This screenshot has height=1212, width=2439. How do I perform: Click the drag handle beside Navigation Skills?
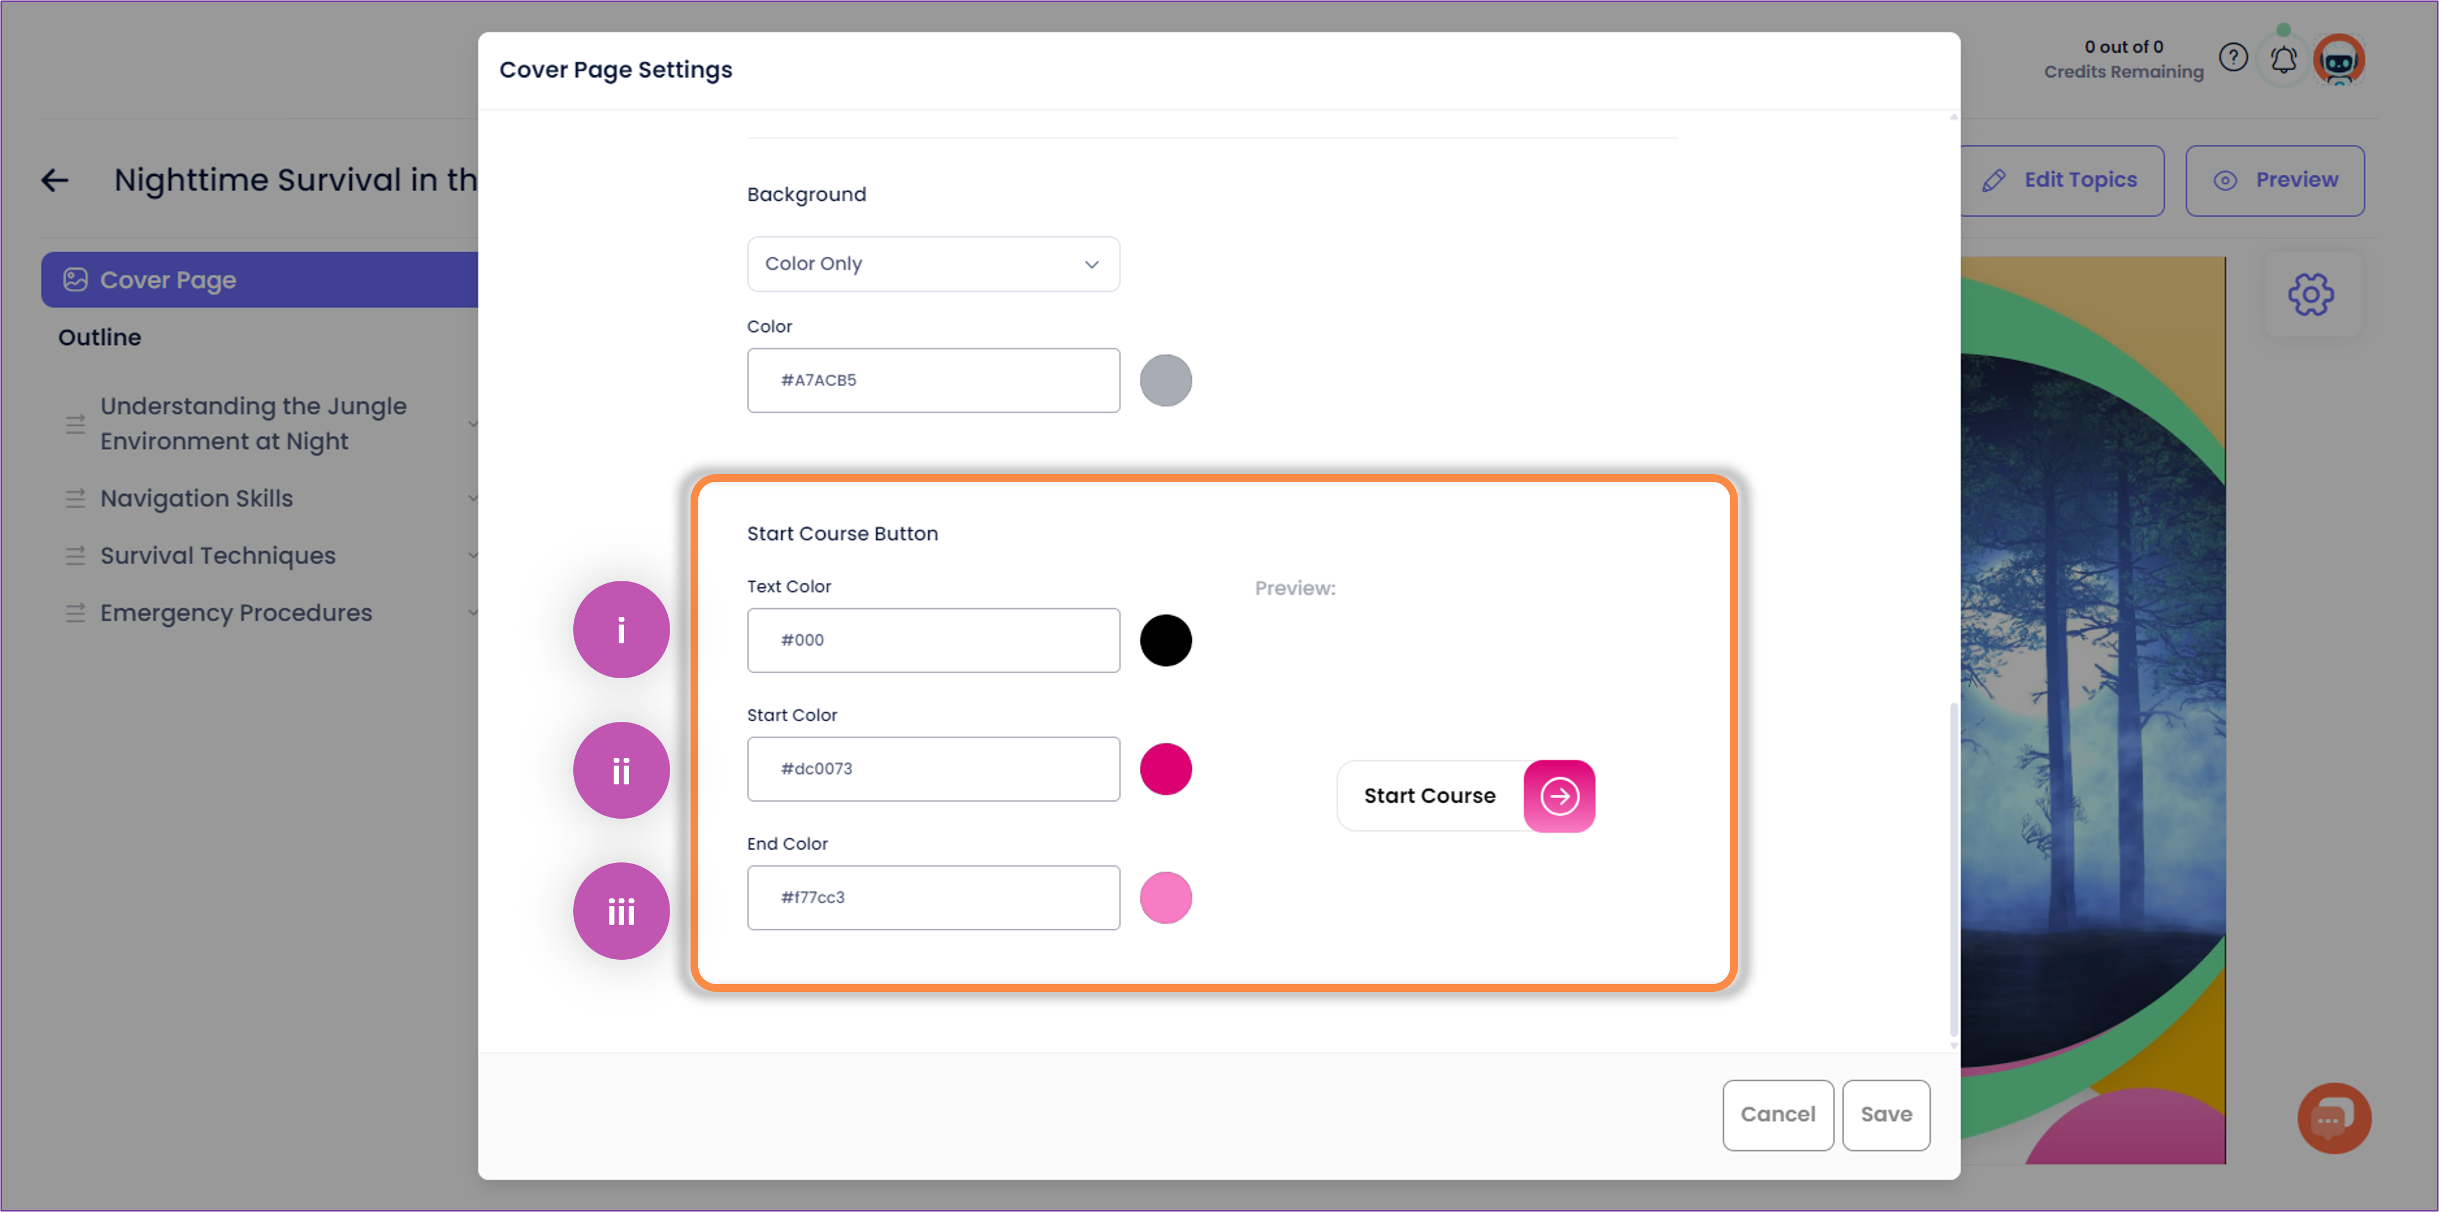coord(76,498)
